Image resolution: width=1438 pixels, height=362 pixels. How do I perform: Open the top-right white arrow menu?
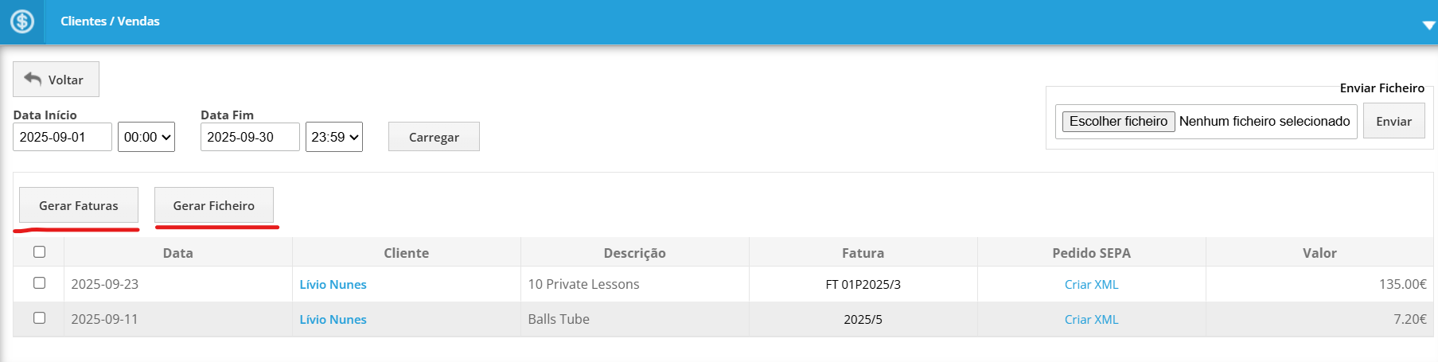pos(1428,25)
